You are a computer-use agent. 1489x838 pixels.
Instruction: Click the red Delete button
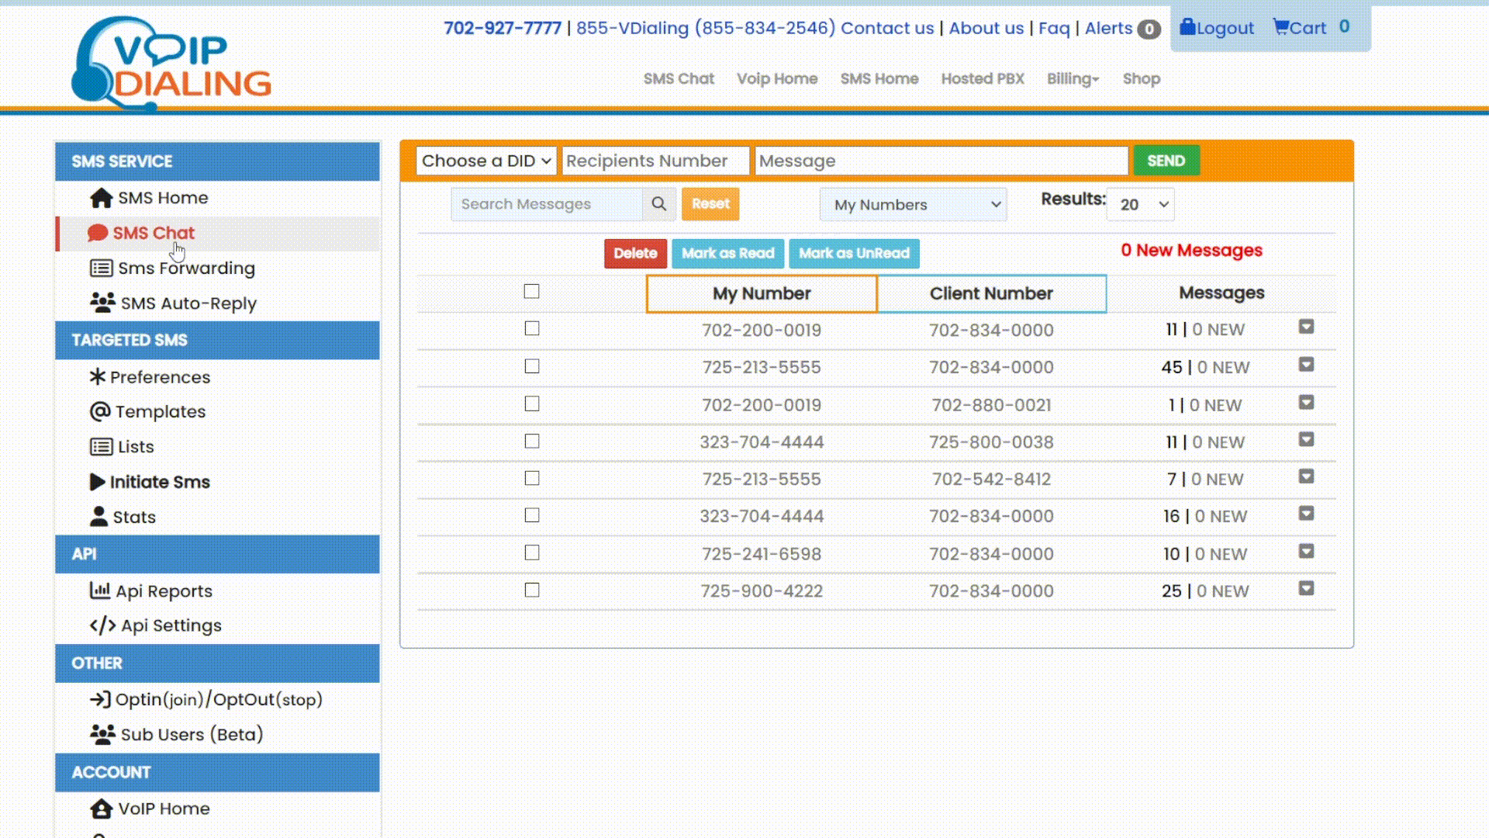635,254
